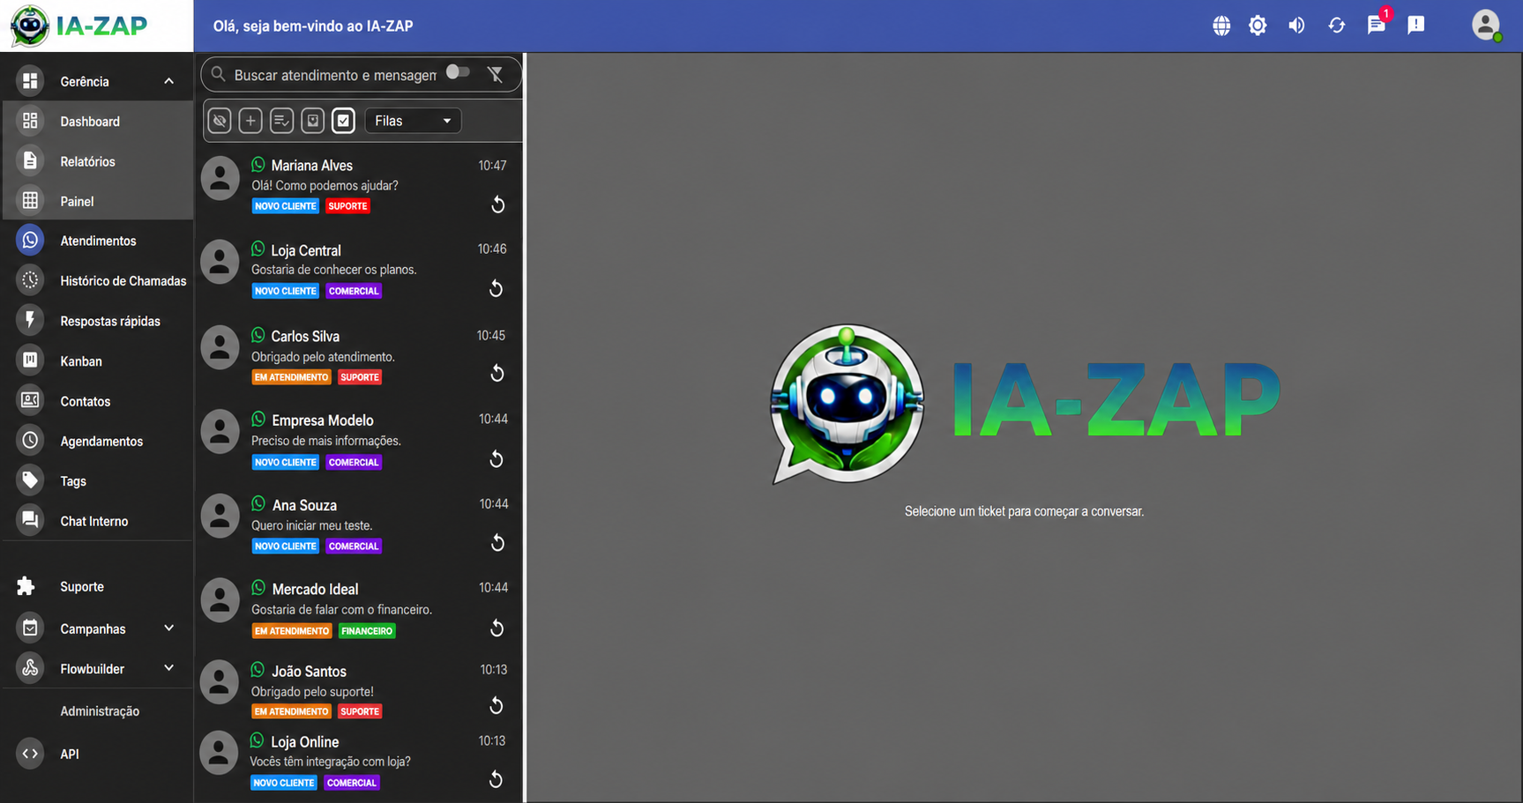Viewport: 1523px width, 803px height.
Task: Open the language globe icon
Action: pyautogui.click(x=1221, y=26)
